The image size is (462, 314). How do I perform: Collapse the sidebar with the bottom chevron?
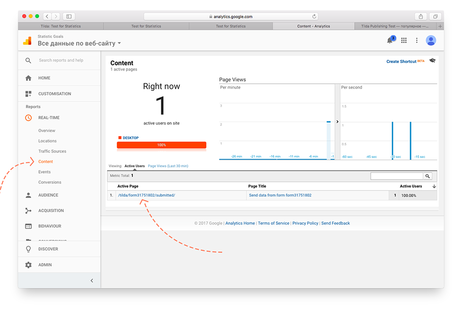[92, 280]
